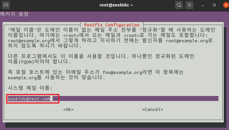This screenshot has height=130, width=229.
Task: Click the system mail name input field
Action: (x=113, y=99)
